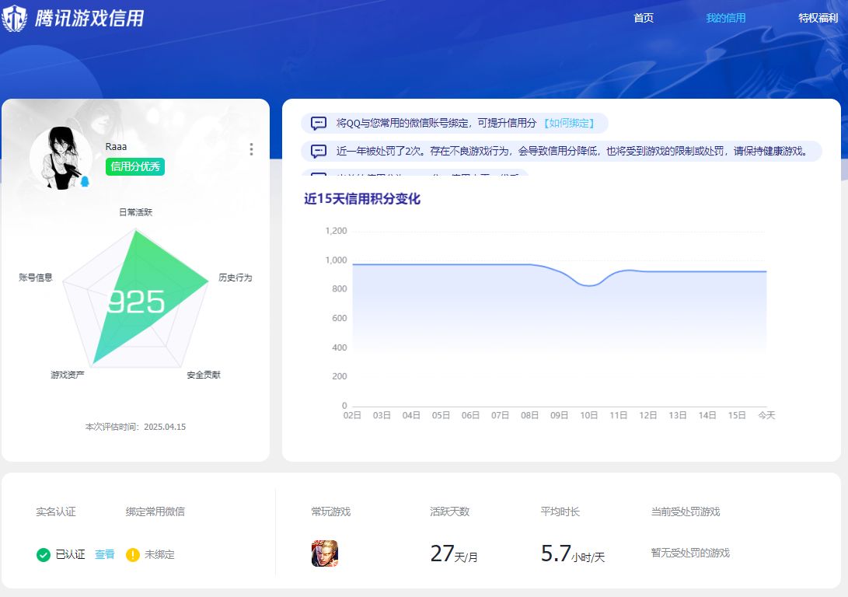
Task: Click the 历史行为 radar axis label
Action: [x=236, y=278]
